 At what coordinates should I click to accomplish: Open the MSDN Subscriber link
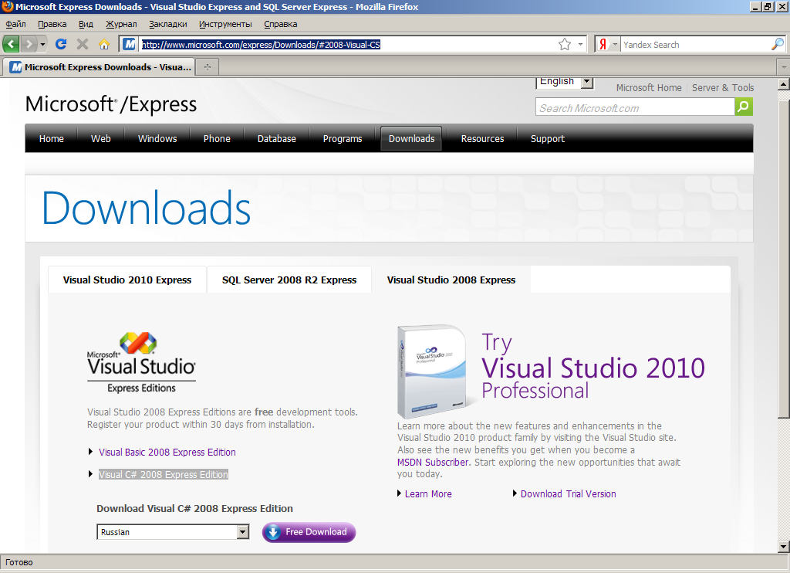[433, 462]
